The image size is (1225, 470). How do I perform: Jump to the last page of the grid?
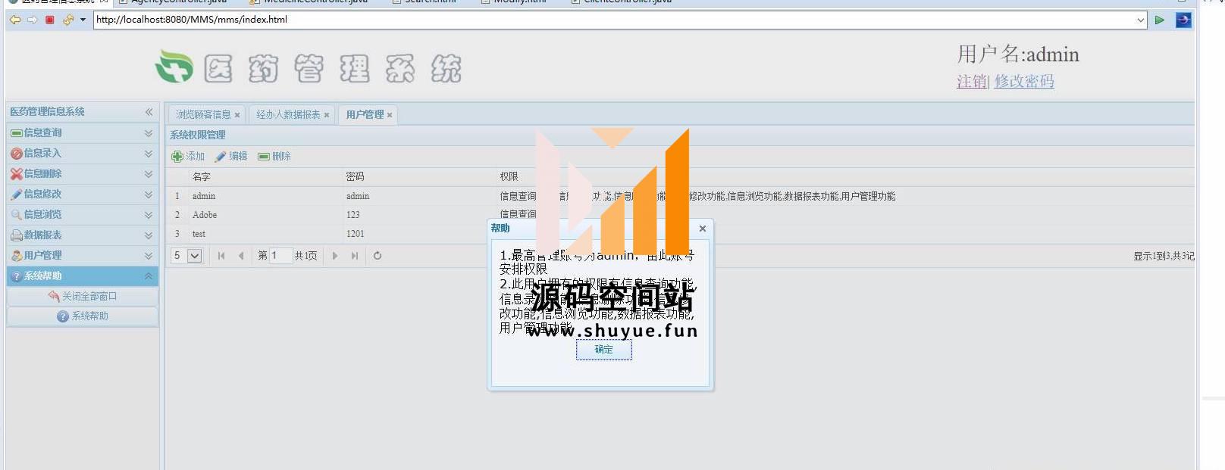pos(355,256)
